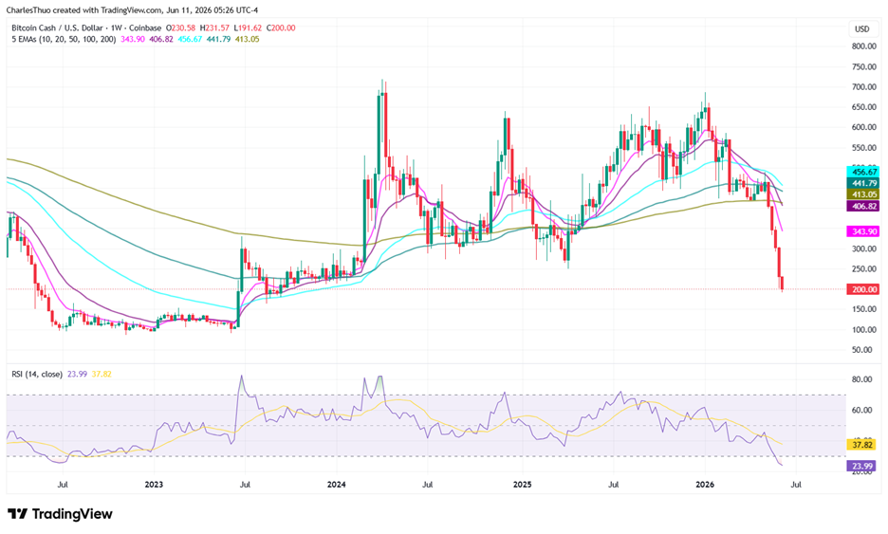
Task: Click the 600.00 price axis label
Action: point(864,127)
